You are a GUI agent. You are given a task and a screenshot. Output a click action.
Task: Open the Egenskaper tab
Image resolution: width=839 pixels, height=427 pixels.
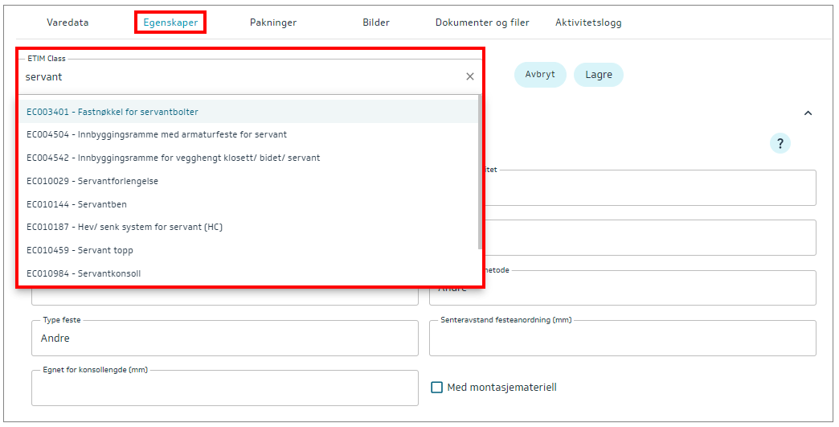170,23
